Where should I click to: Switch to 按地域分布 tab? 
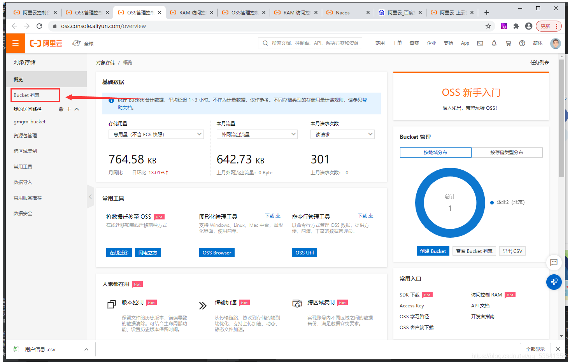click(436, 153)
